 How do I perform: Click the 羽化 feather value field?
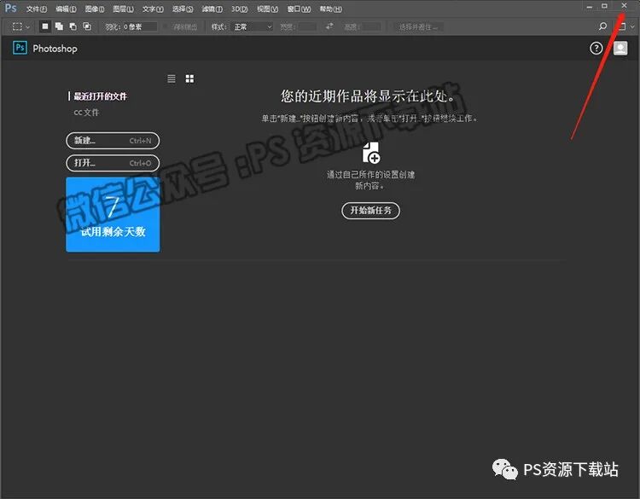pos(140,26)
